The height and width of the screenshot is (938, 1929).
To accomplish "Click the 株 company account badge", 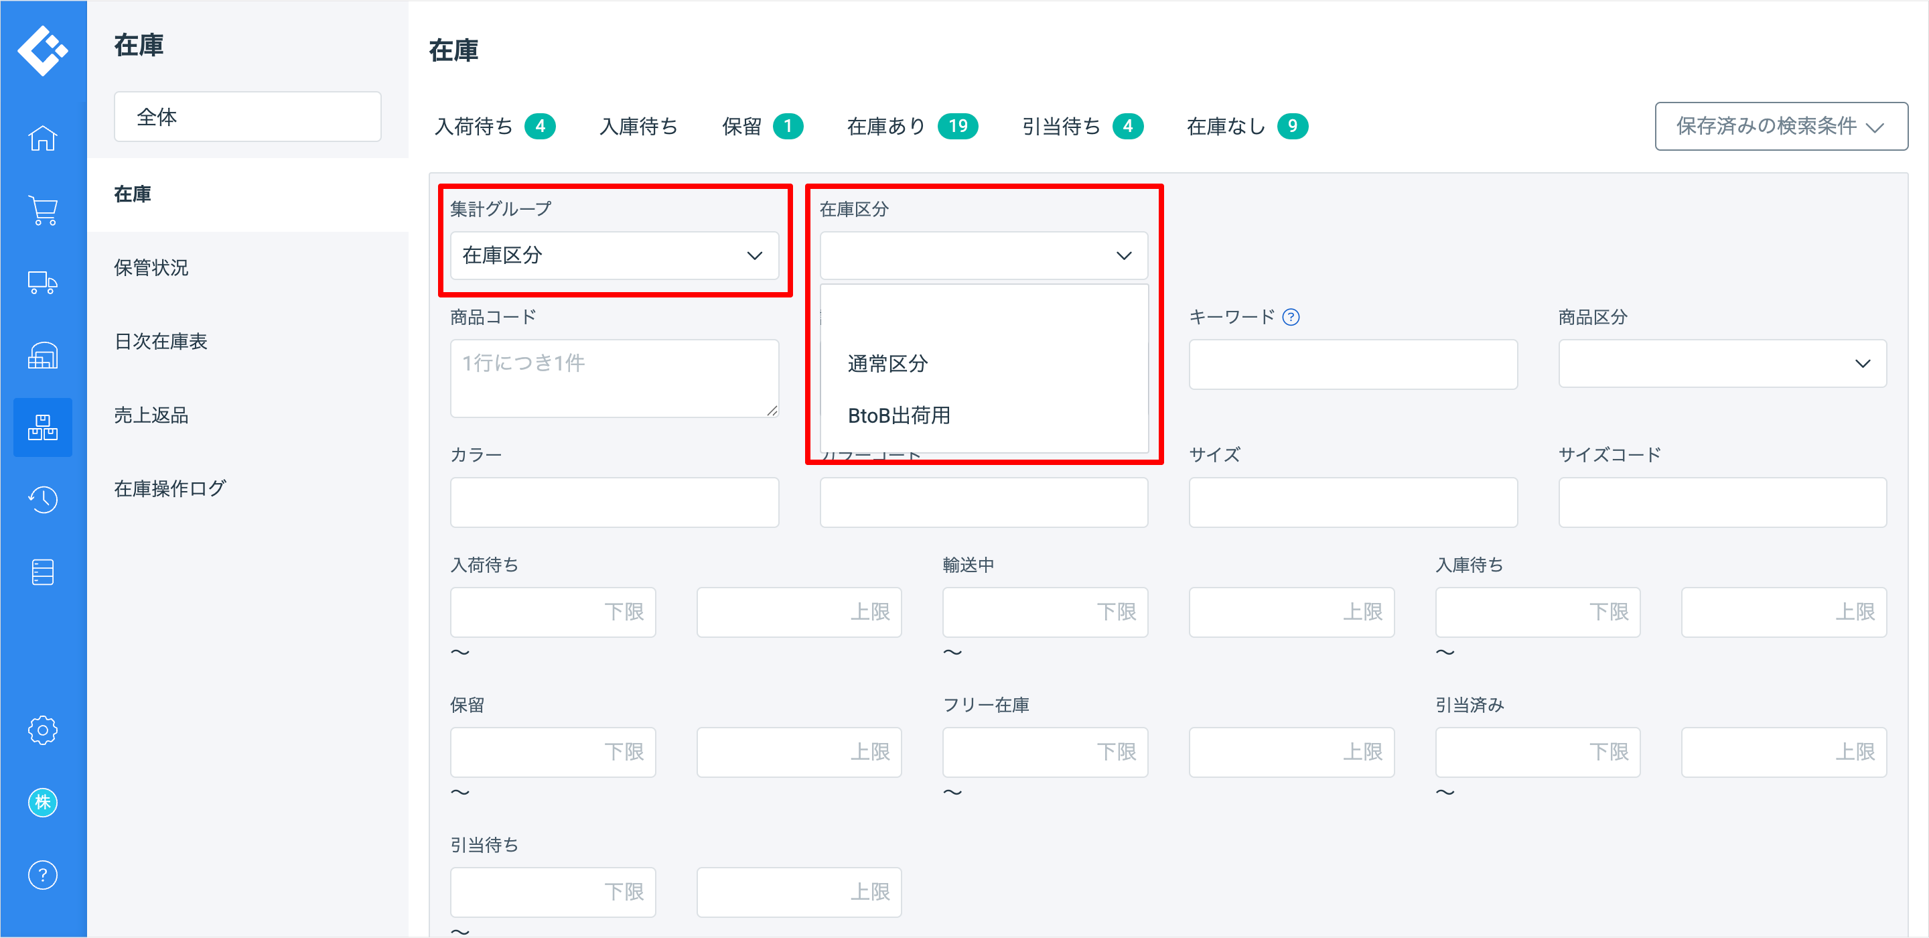I will coord(43,803).
